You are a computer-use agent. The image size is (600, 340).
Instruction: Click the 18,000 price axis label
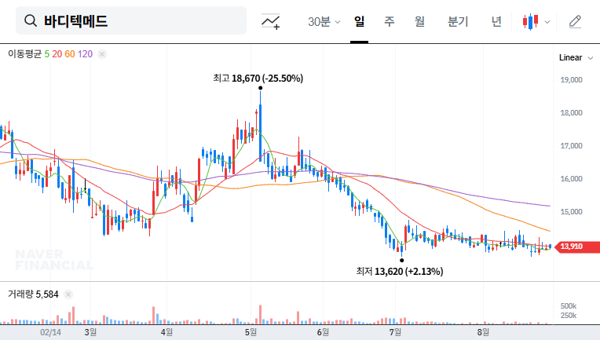(x=571, y=113)
